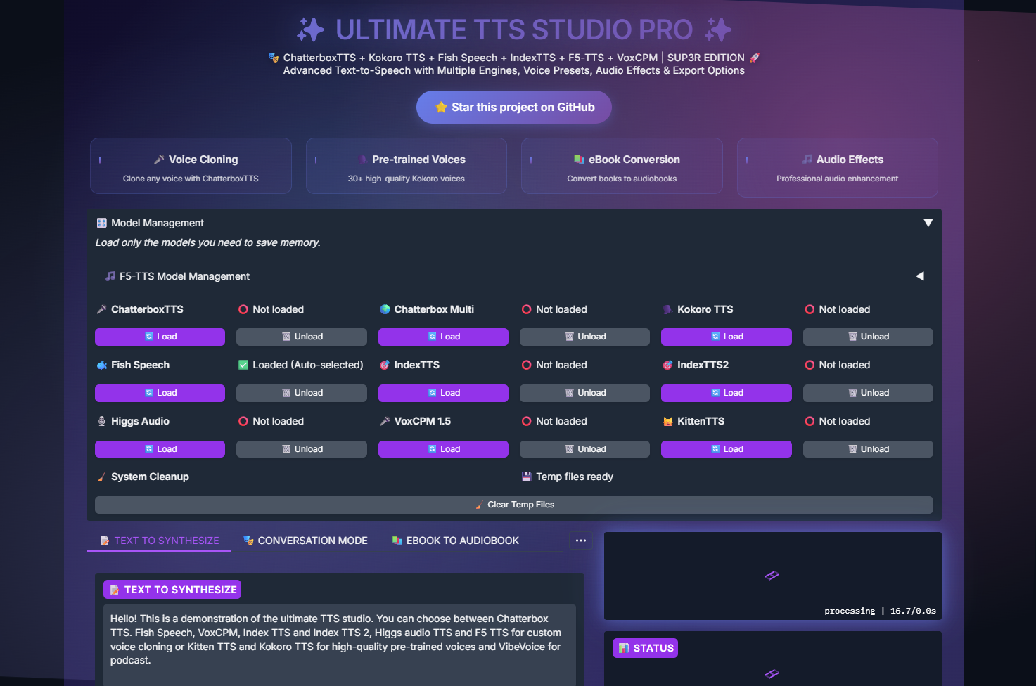Collapse the Model Management section arrow
Viewport: 1036px width, 686px height.
[928, 223]
